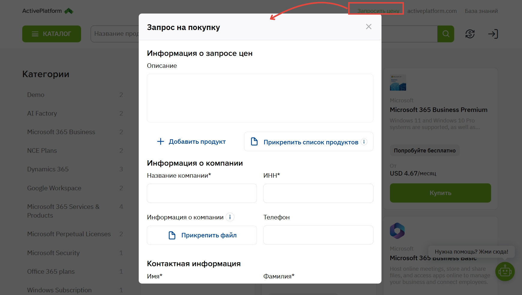Click the Нужна помощь? Жми сюда! tooltip

pyautogui.click(x=471, y=252)
